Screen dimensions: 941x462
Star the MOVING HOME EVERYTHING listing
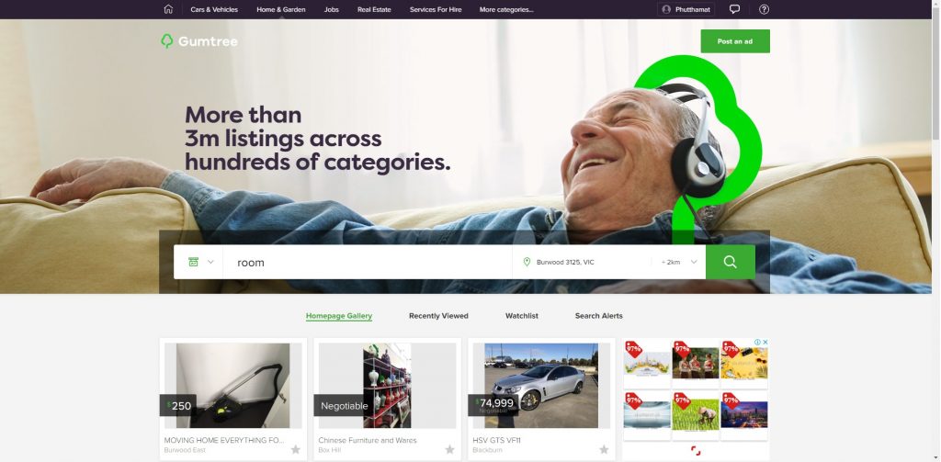click(x=295, y=449)
